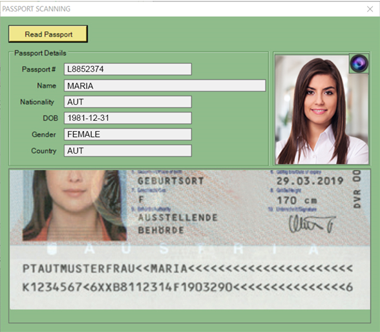
Task: Click the holder photo in scanned passport
Action: [x=75, y=205]
